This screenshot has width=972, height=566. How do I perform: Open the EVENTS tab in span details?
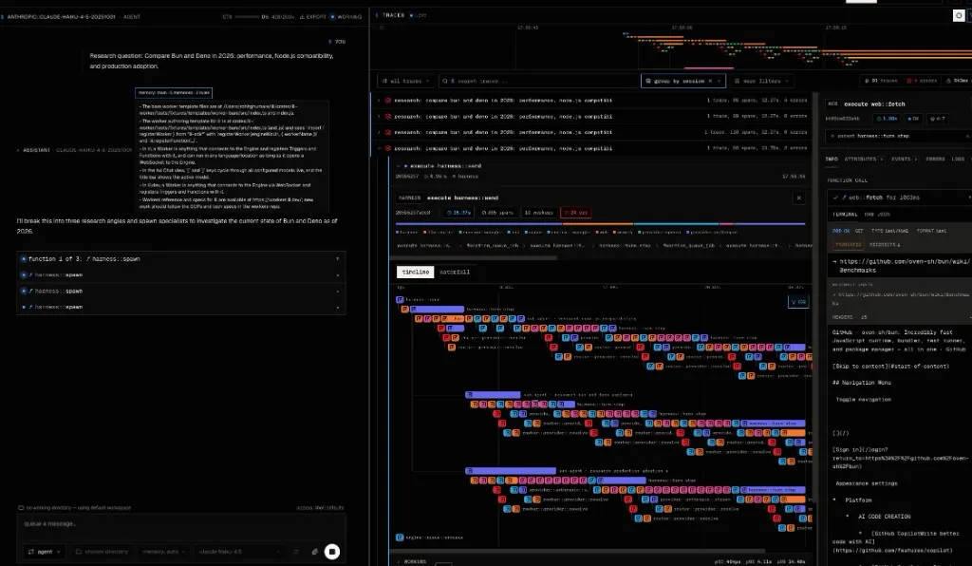(x=905, y=160)
